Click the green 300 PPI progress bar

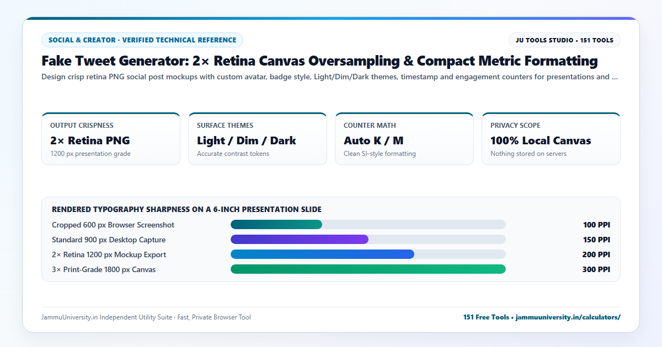(368, 269)
